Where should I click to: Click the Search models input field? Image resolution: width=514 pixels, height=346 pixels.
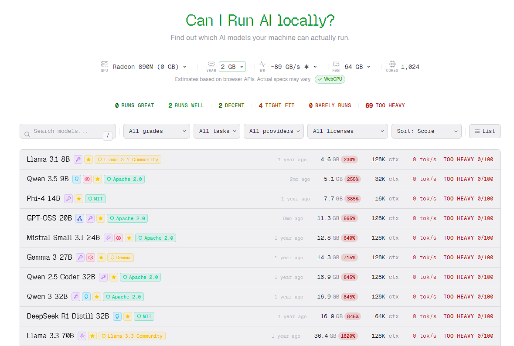[68, 131]
